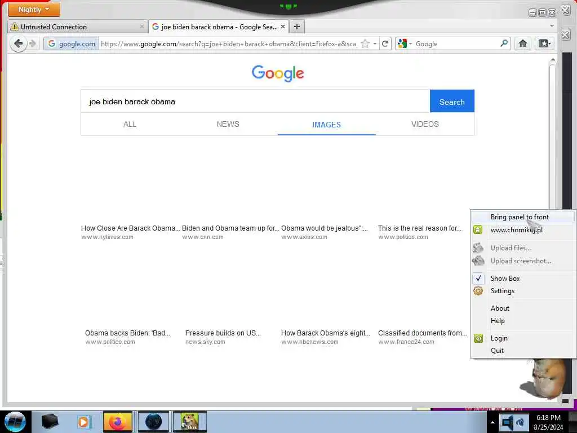Open a new tab with plus button
Image resolution: width=577 pixels, height=433 pixels.
(x=297, y=26)
